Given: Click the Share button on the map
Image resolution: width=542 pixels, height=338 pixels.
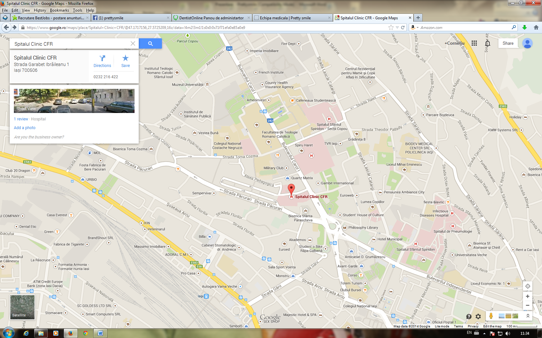Looking at the screenshot, I should pyautogui.click(x=508, y=43).
